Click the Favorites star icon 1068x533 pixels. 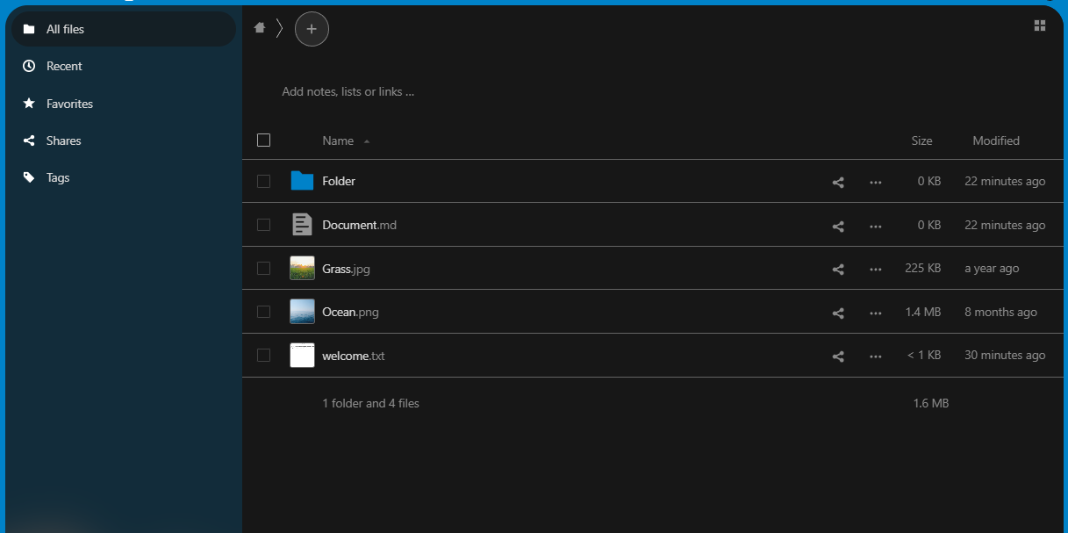(x=29, y=104)
